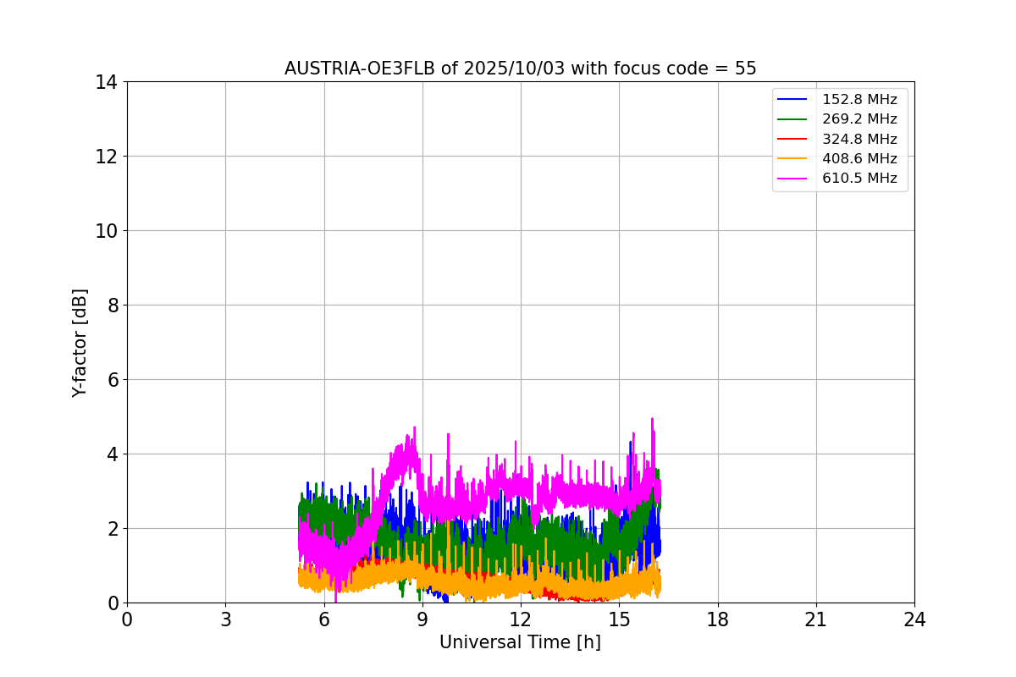The height and width of the screenshot is (677, 1016).
Task: Click the y-axis tick label 2
Action: pos(113,529)
